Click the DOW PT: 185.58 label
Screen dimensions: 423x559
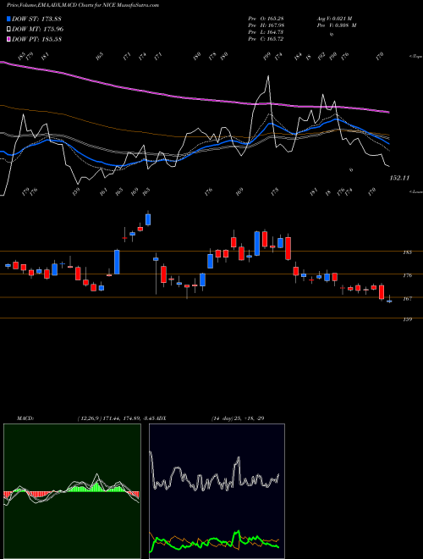tap(37, 39)
